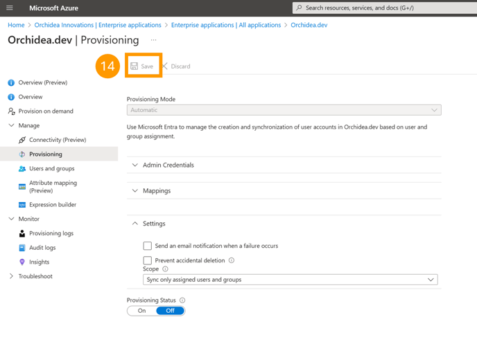Open the Insights lightbulb icon
This screenshot has height=344, width=477.
point(22,262)
